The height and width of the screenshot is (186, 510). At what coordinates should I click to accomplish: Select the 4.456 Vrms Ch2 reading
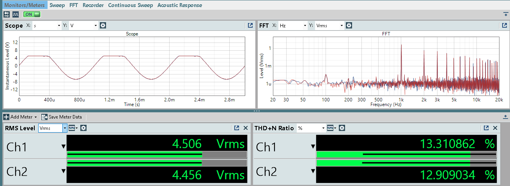(x=208, y=174)
